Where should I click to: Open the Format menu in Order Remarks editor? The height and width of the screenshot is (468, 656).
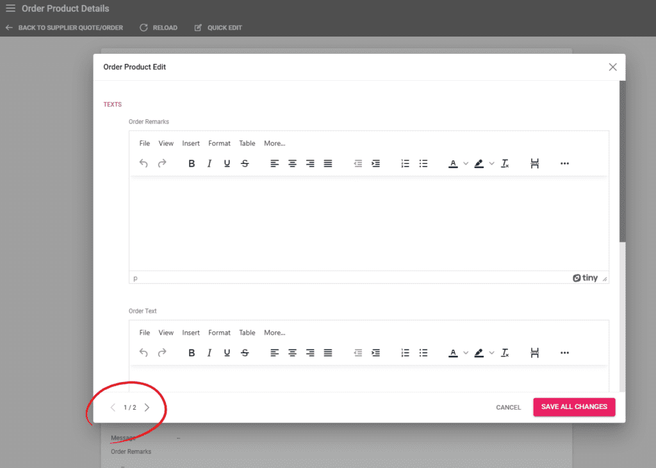[219, 143]
